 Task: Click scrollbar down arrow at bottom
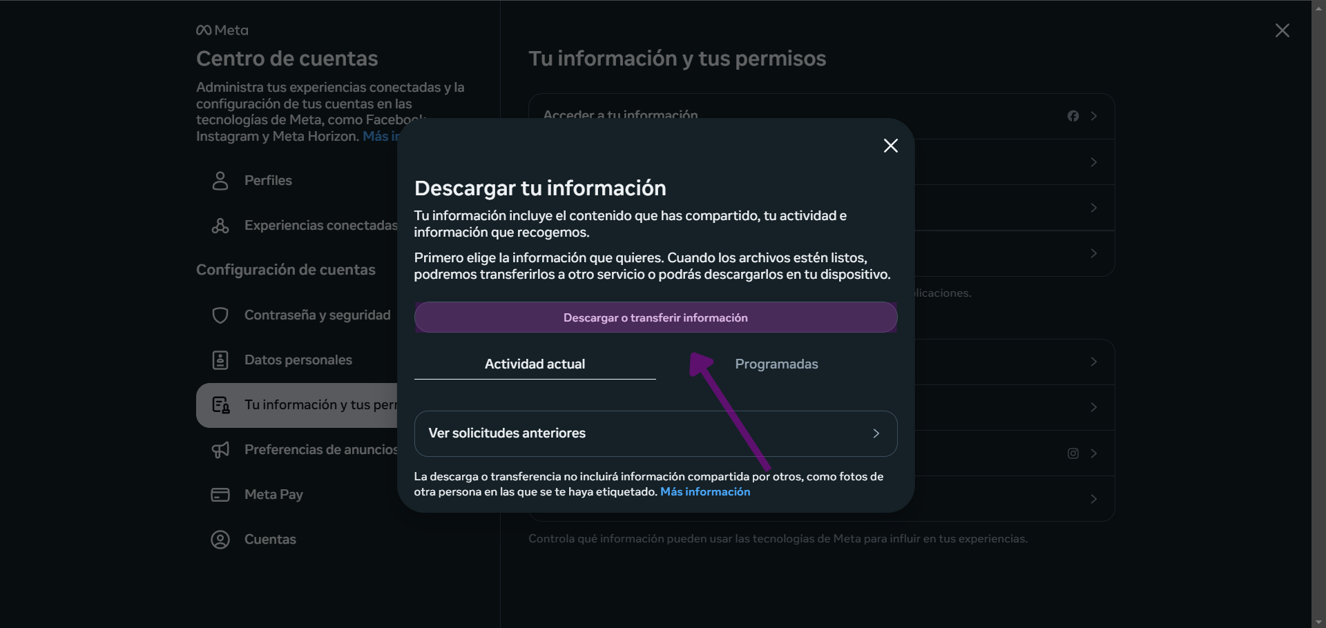[1318, 622]
